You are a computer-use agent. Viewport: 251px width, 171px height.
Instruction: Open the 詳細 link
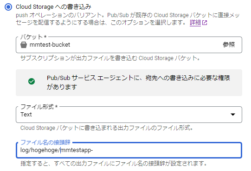click(195, 23)
